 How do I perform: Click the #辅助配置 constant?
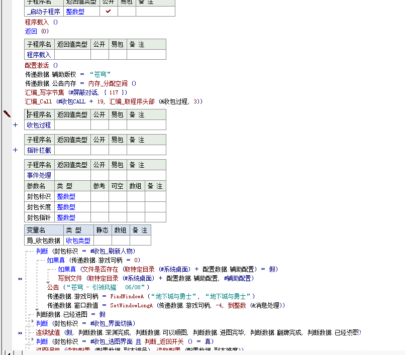click(238, 278)
